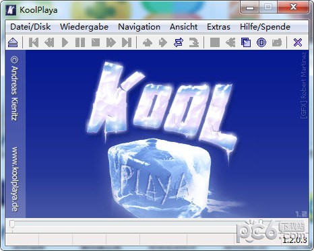The image size is (314, 251).
Task: Close the KoolPlaya window
Action: point(293,7)
